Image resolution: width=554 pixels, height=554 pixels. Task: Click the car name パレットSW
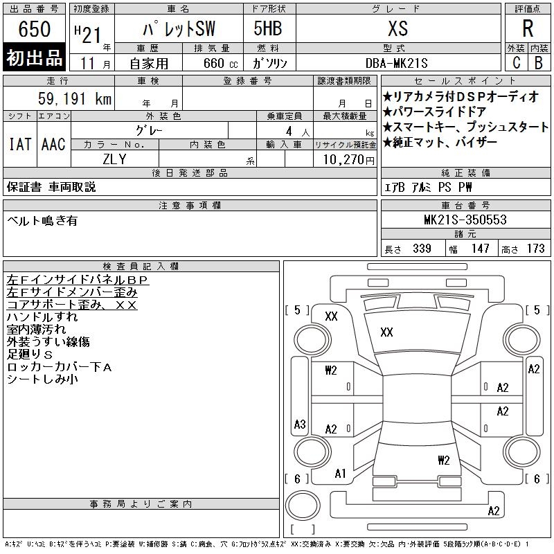pyautogui.click(x=179, y=29)
